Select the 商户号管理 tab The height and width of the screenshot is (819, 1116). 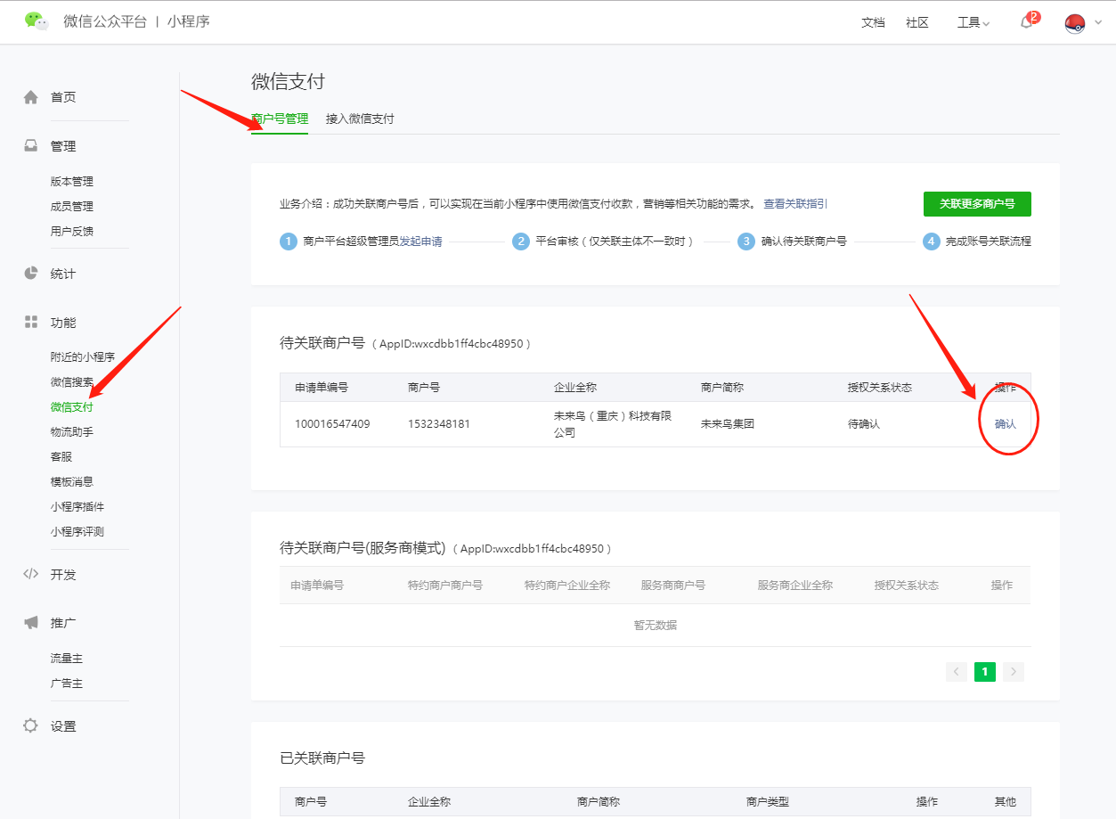coord(280,119)
